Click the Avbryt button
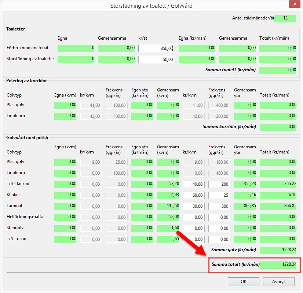Screen dimensions: 303x293 279,282
